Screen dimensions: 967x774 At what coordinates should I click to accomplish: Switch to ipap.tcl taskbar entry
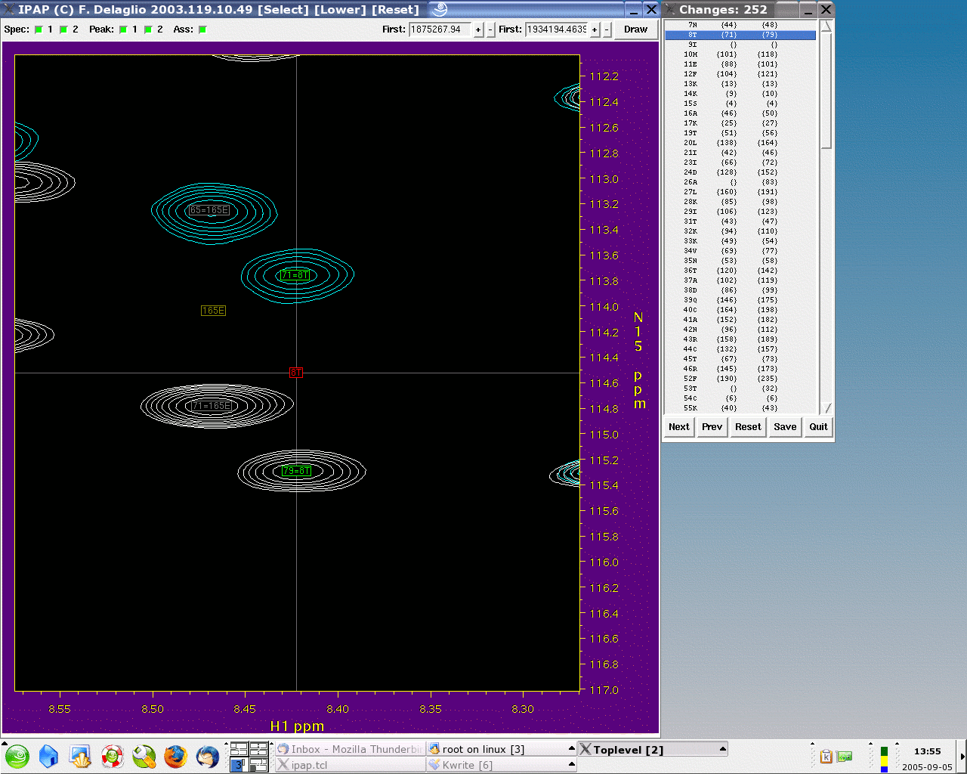350,765
